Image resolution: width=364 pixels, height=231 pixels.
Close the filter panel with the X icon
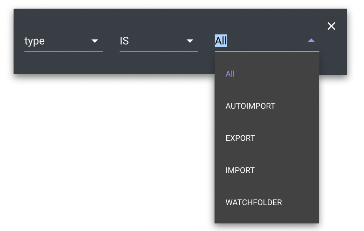pyautogui.click(x=331, y=26)
